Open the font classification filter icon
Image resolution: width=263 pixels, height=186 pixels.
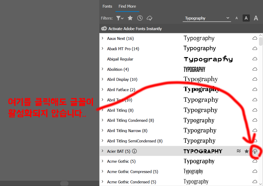pos(120,18)
